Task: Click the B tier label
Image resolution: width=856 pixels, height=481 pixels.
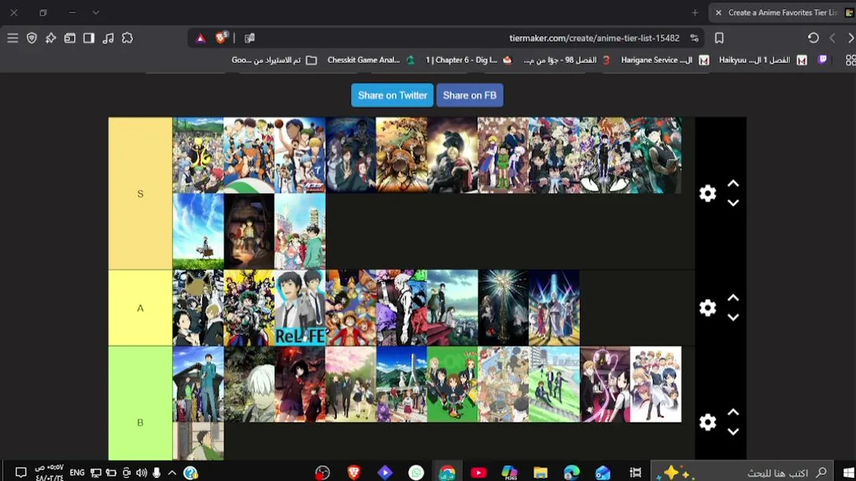Action: pos(140,422)
